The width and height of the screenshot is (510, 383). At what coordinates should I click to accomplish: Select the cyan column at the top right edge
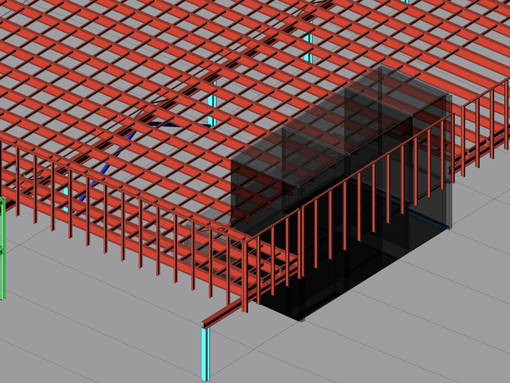pos(406,2)
